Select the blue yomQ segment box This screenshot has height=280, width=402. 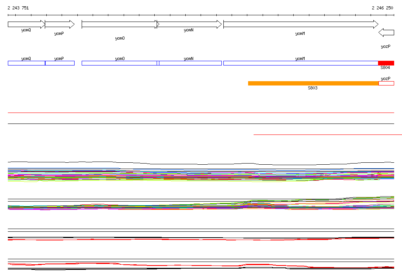[x=26, y=63]
